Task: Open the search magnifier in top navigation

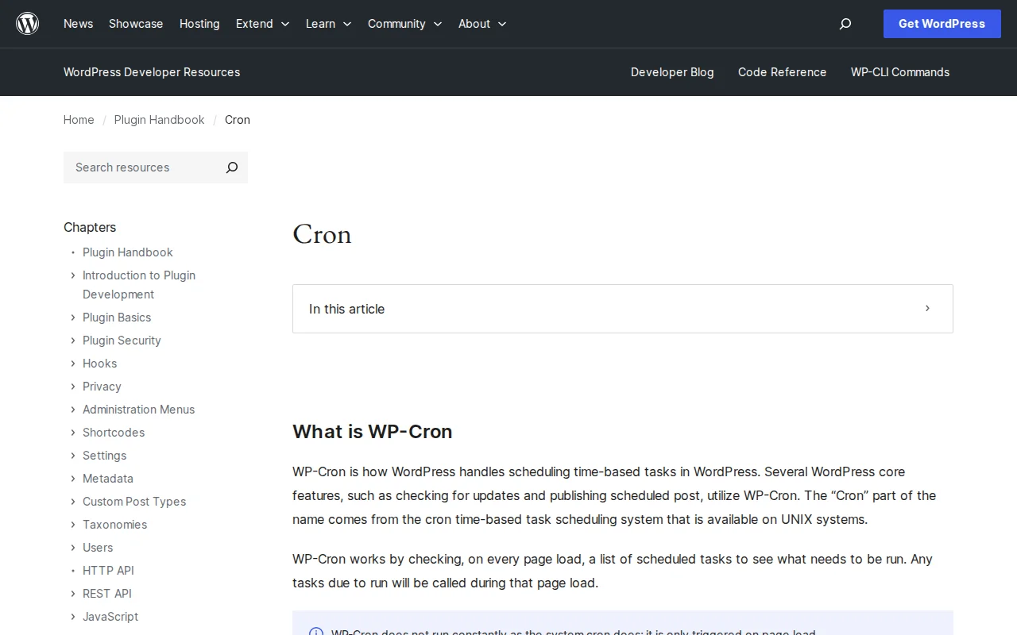Action: 845,24
